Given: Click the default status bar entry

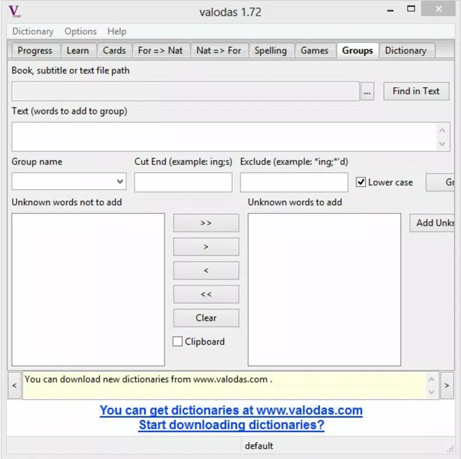Looking at the screenshot, I should (259, 446).
